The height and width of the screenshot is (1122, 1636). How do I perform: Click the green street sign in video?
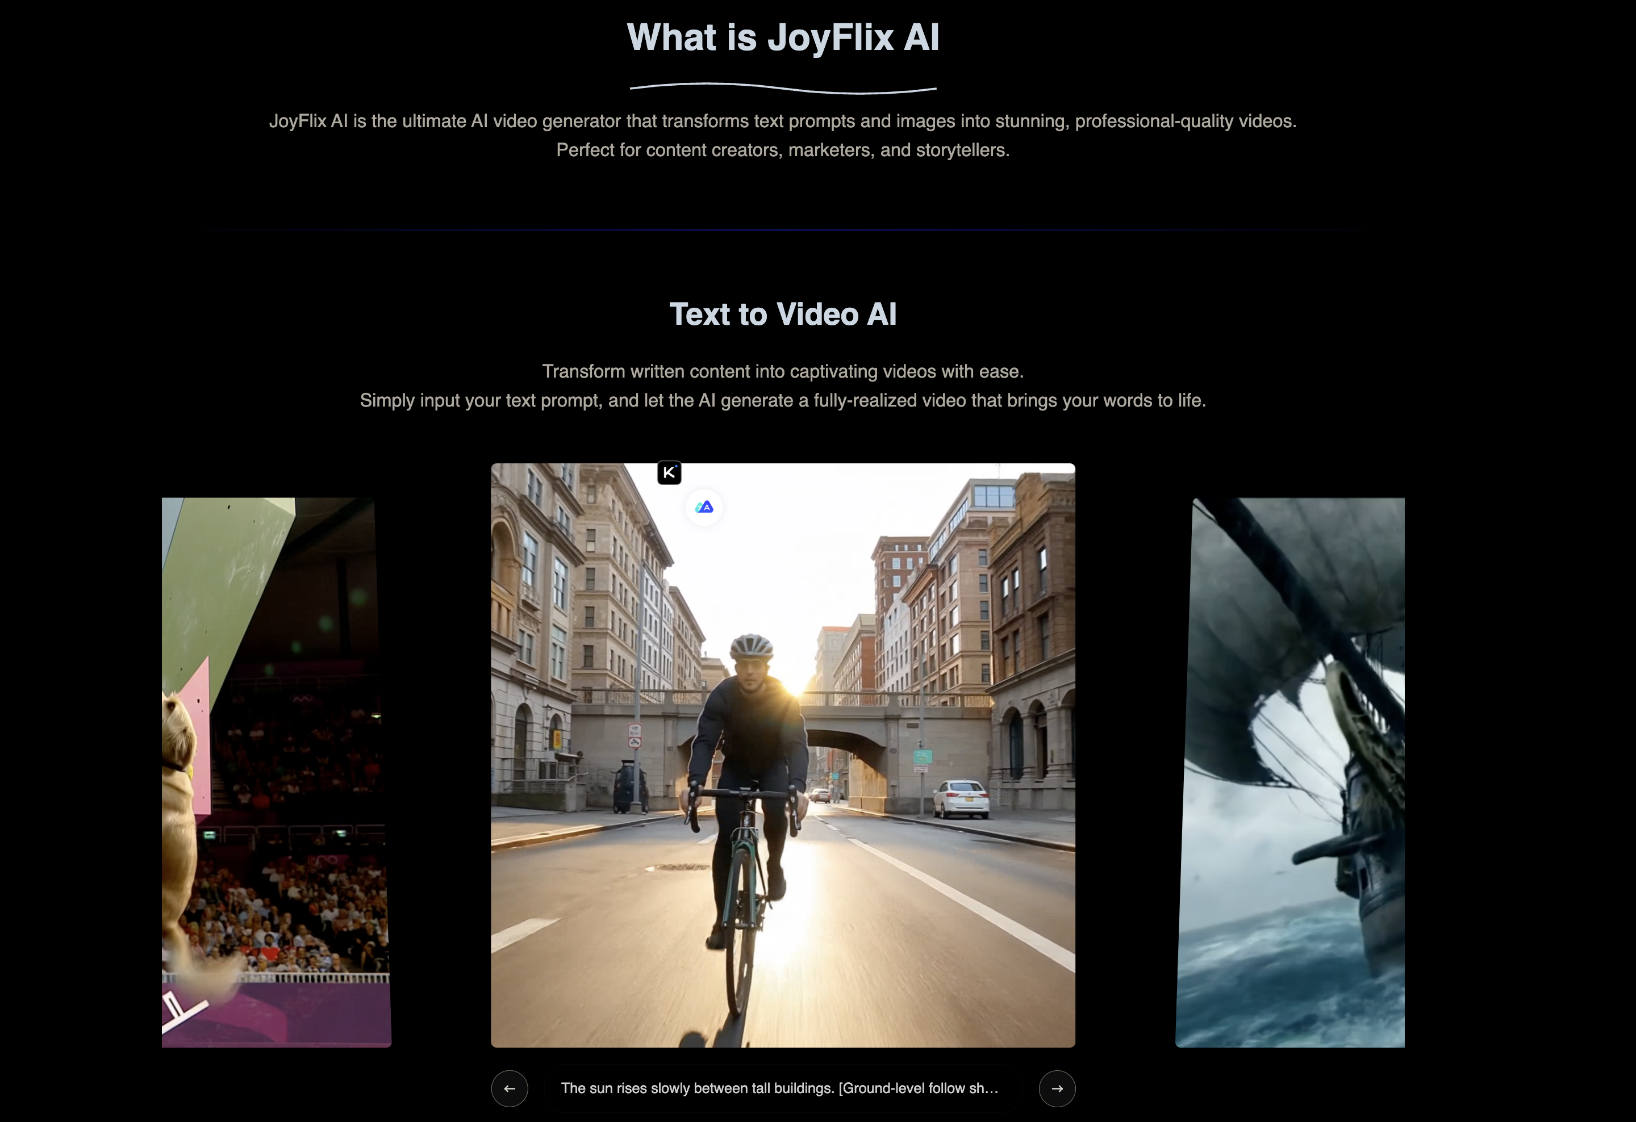tap(922, 756)
